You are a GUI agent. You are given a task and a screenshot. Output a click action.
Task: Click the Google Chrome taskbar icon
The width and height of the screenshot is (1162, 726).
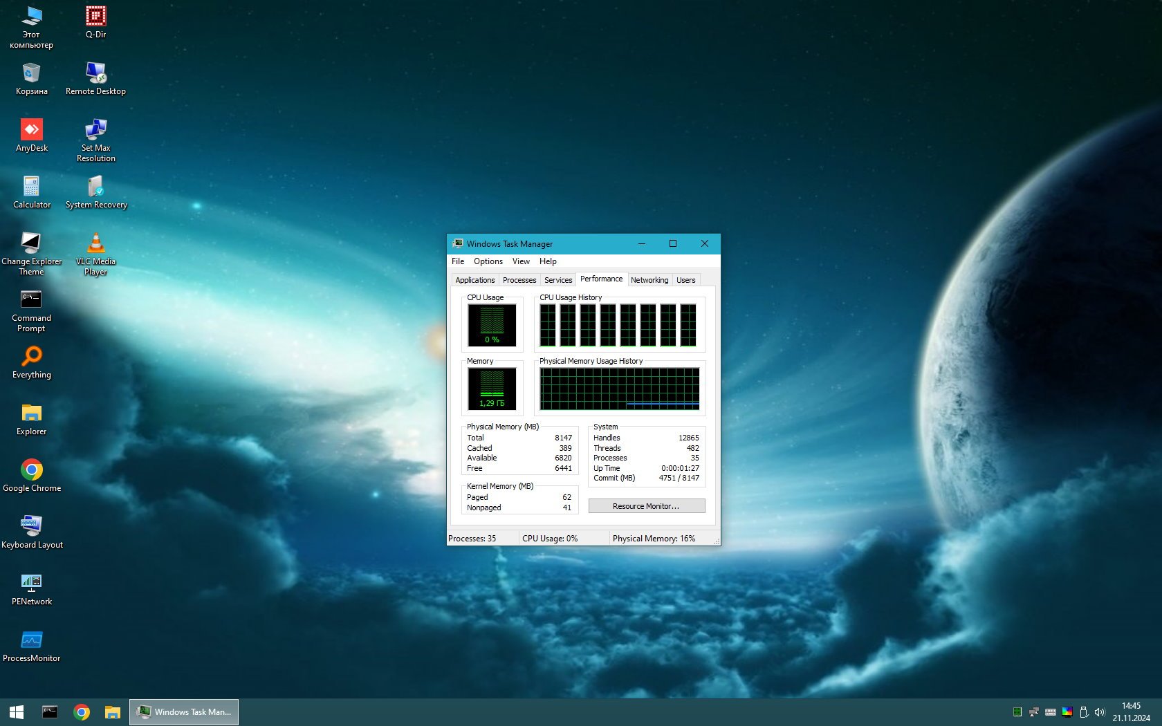click(82, 712)
